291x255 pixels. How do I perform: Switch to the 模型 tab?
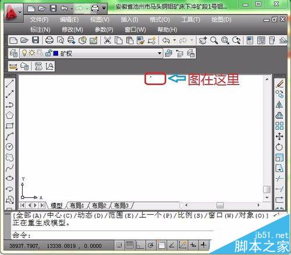[56, 206]
